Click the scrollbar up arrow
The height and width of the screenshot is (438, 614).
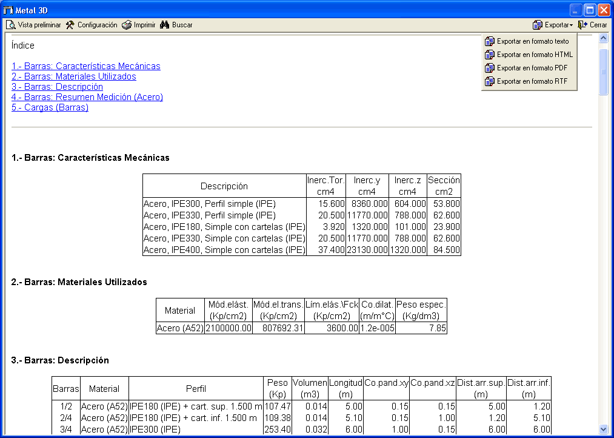[x=603, y=38]
